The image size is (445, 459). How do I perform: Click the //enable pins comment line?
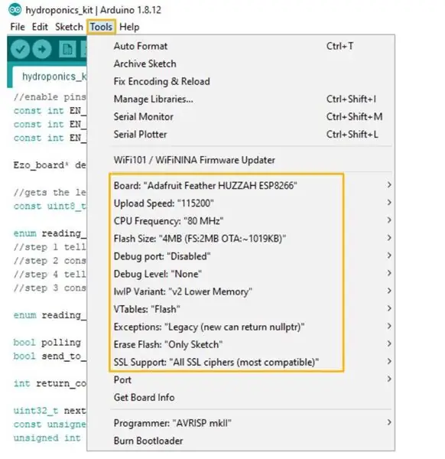click(50, 97)
